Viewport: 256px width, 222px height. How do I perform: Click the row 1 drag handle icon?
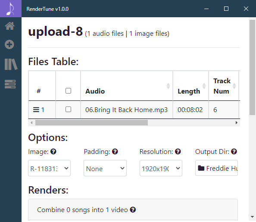(36, 109)
